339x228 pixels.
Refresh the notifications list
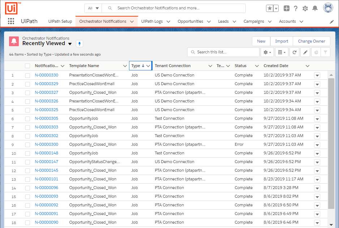pyautogui.click(x=295, y=52)
